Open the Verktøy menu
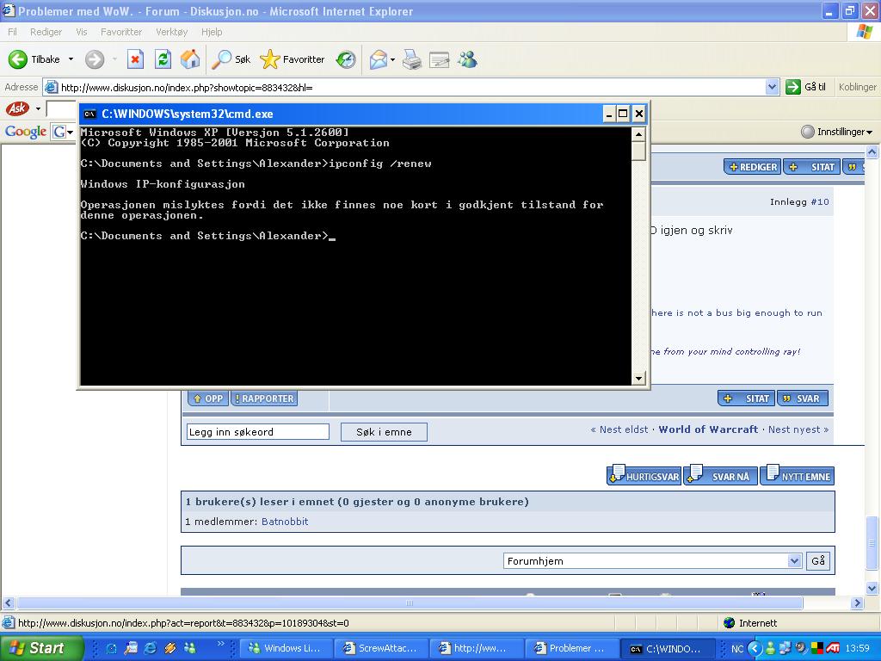 171,32
